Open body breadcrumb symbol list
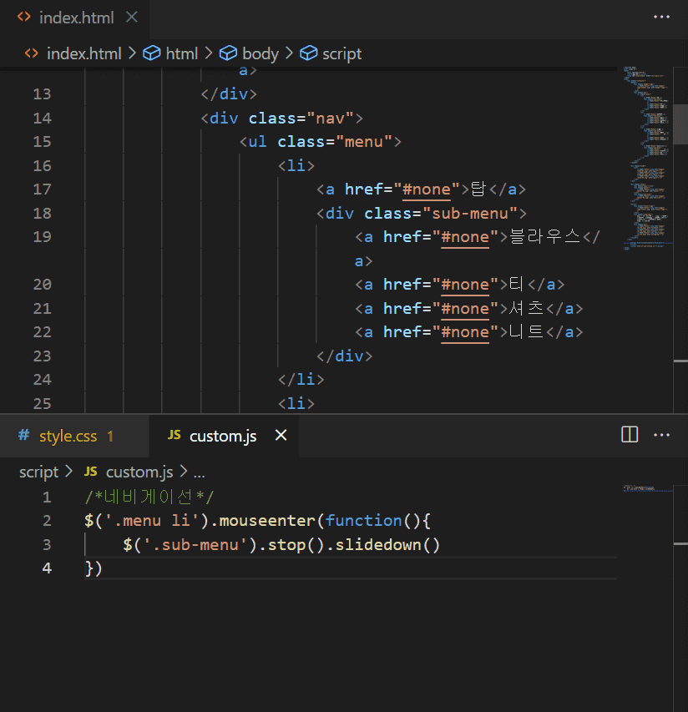The width and height of the screenshot is (688, 712). (x=260, y=53)
